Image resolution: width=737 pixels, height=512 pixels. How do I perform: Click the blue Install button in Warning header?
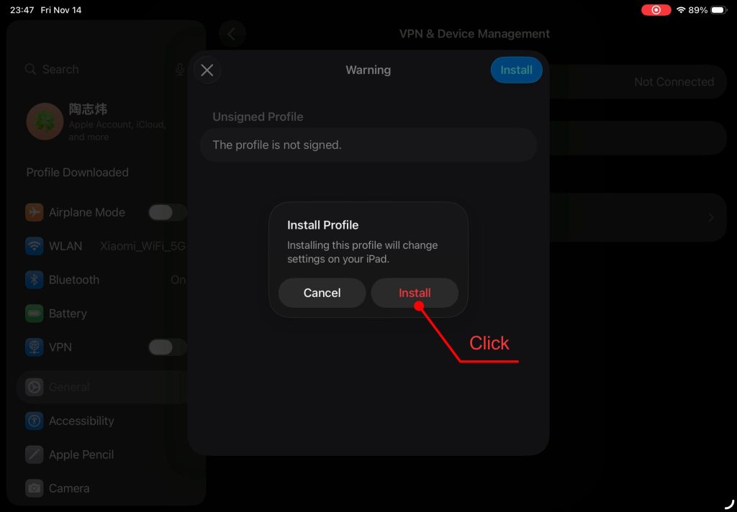click(516, 70)
